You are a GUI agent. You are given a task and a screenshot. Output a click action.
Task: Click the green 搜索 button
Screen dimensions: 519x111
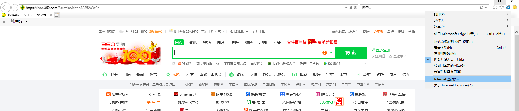point(351,53)
